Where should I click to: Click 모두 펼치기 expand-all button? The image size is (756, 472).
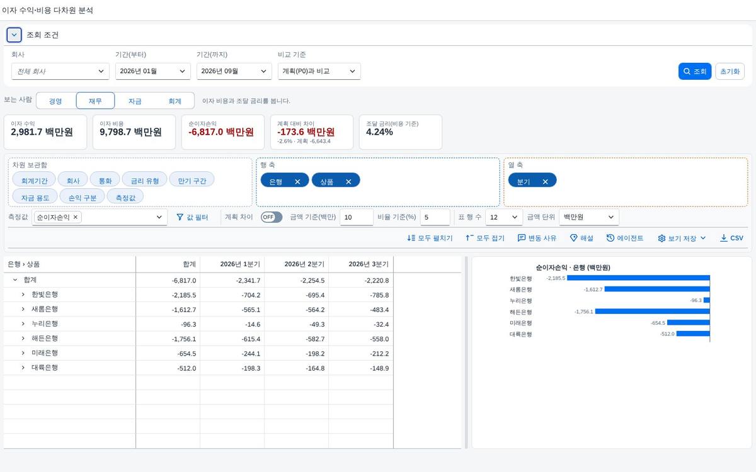coord(430,238)
